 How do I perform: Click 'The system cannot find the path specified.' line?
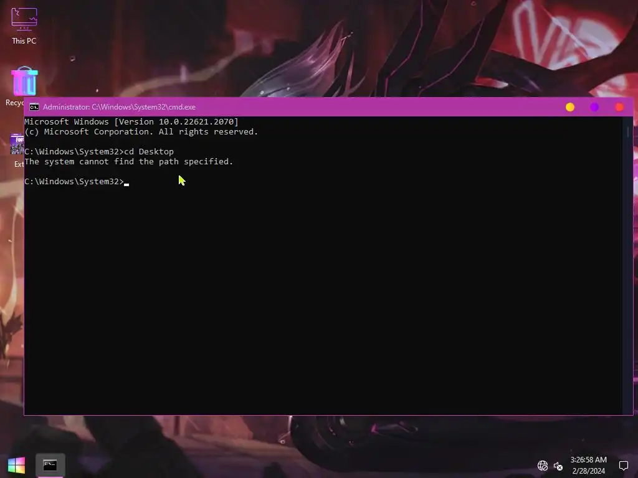click(128, 162)
